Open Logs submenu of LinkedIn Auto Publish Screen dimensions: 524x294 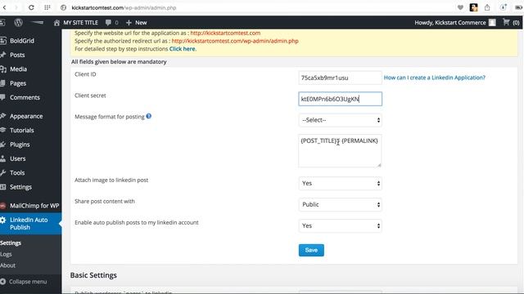[x=6, y=254]
